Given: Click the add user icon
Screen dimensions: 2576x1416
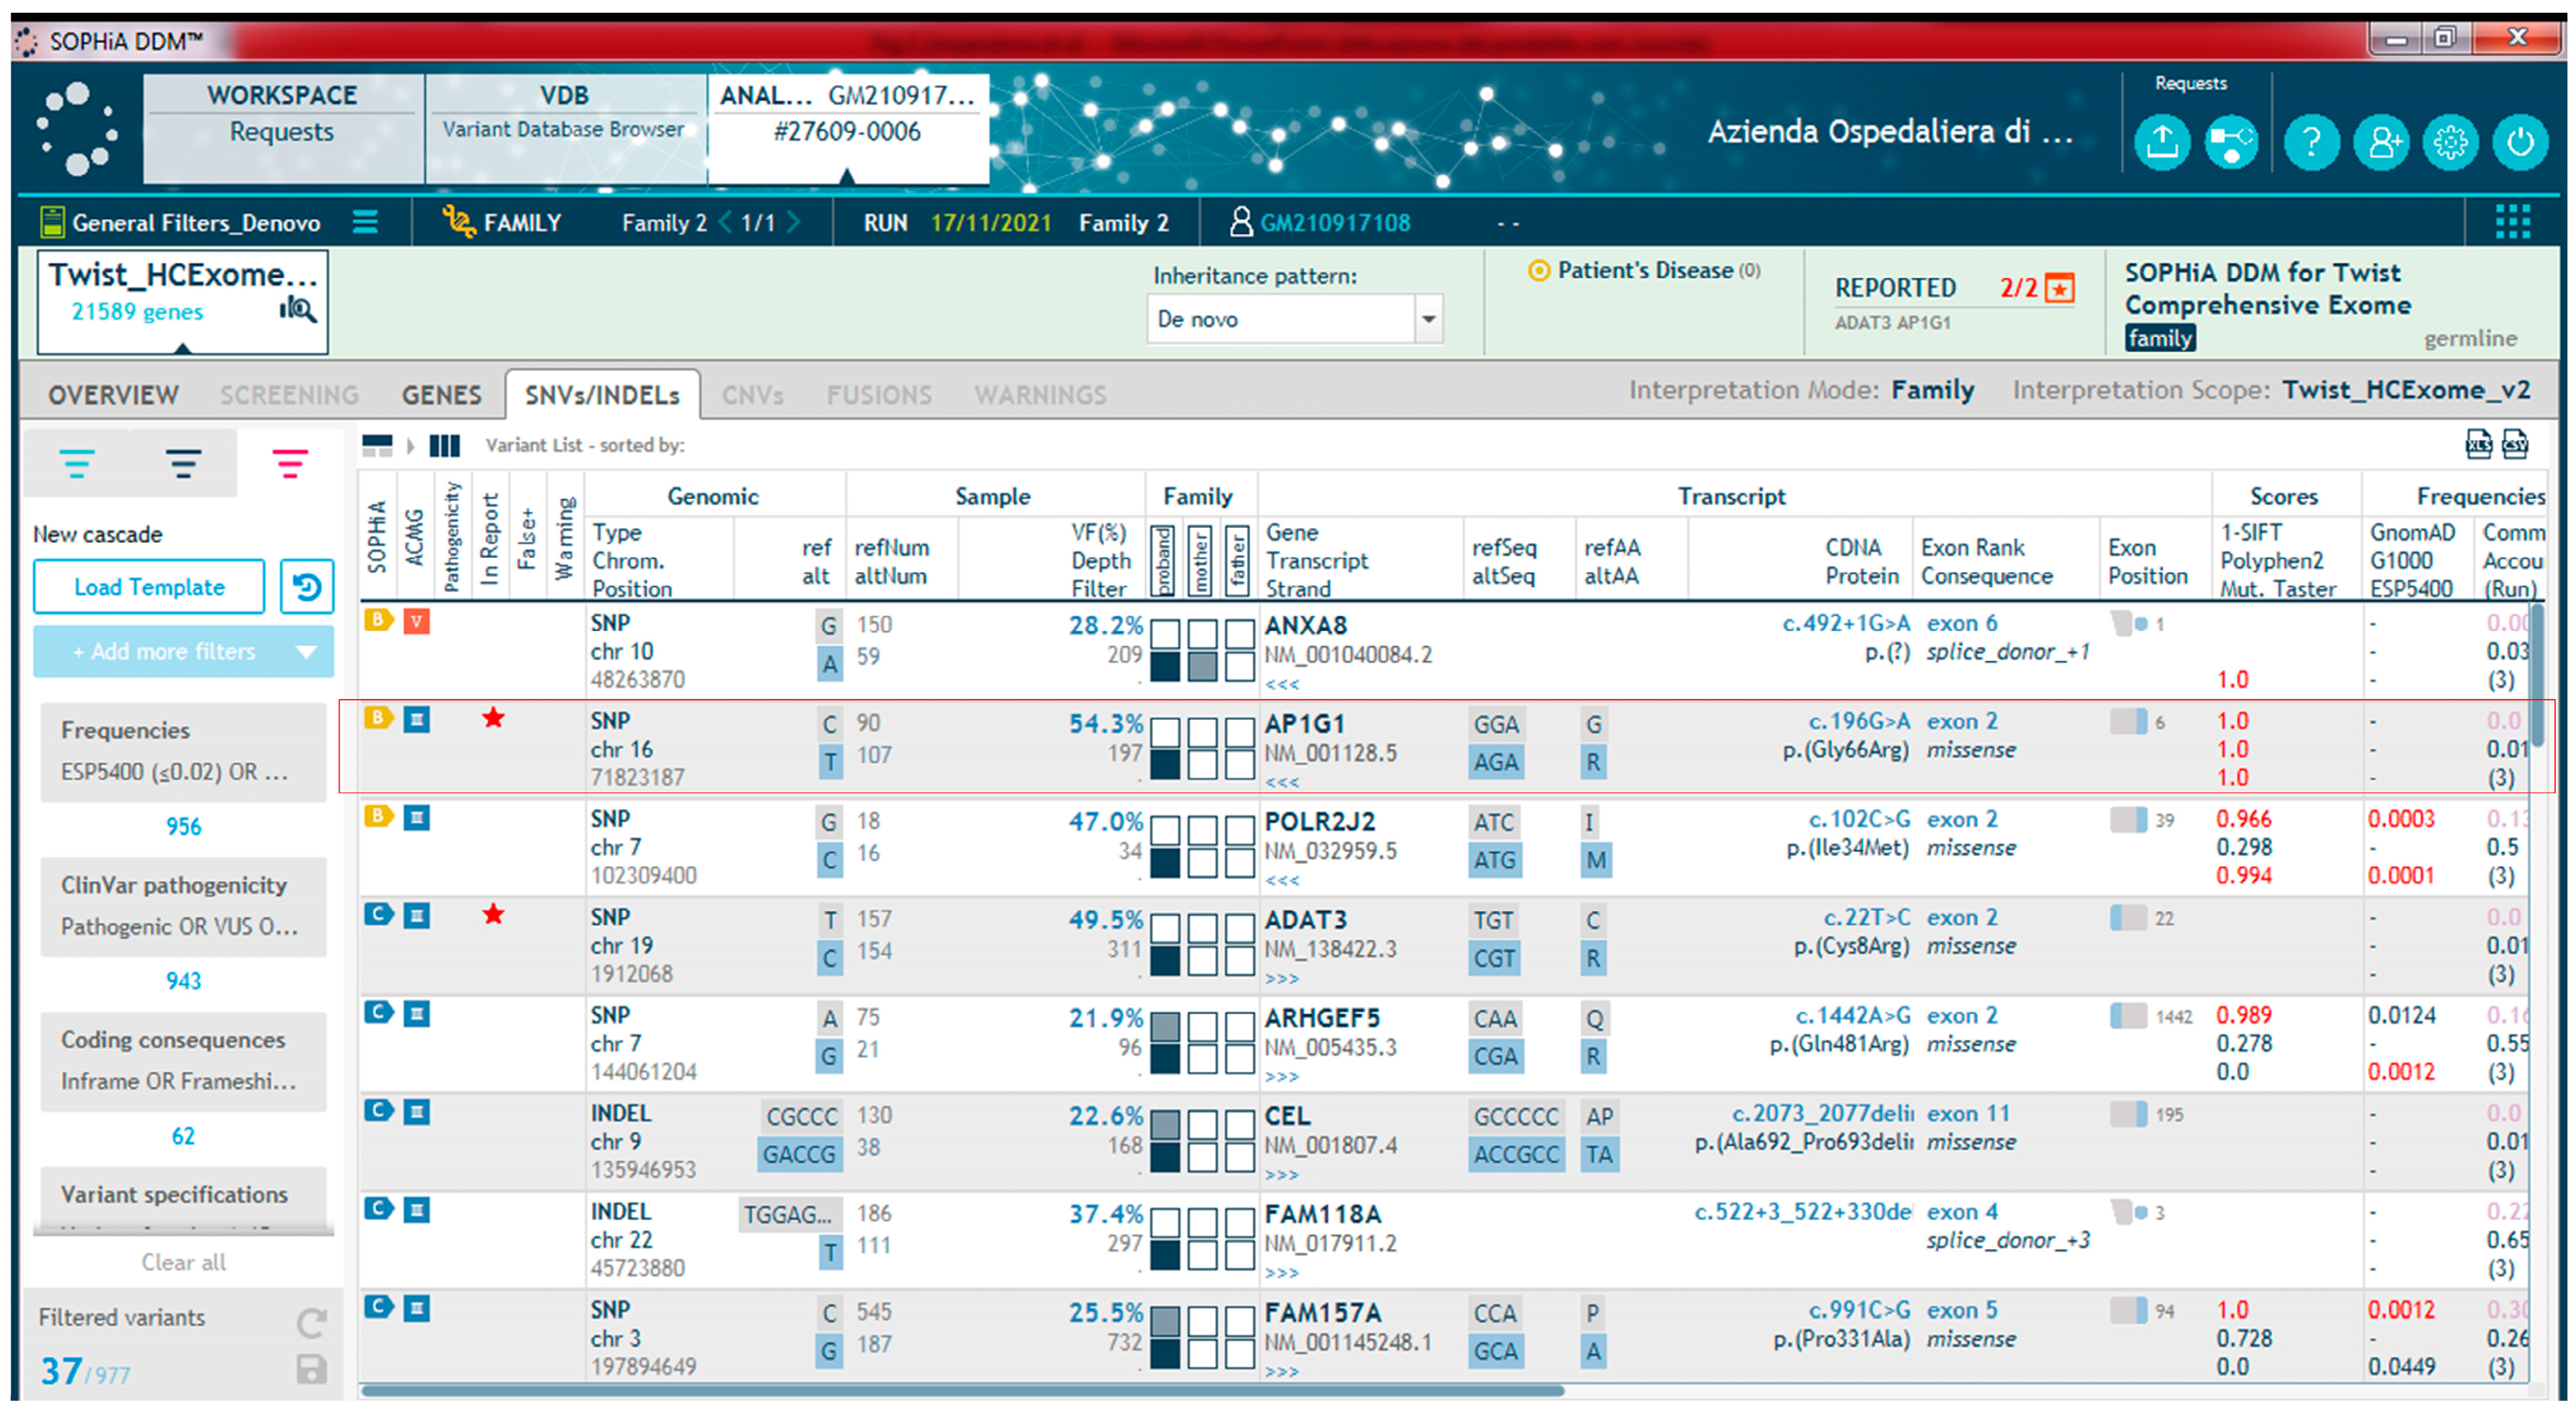Looking at the screenshot, I should [x=2381, y=143].
